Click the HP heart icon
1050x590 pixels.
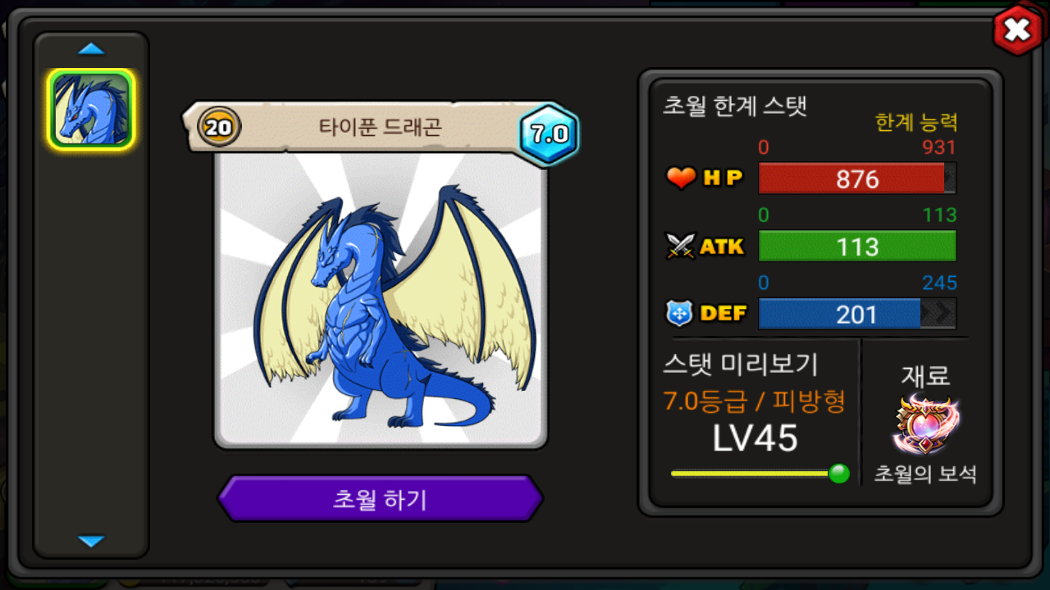(x=681, y=178)
